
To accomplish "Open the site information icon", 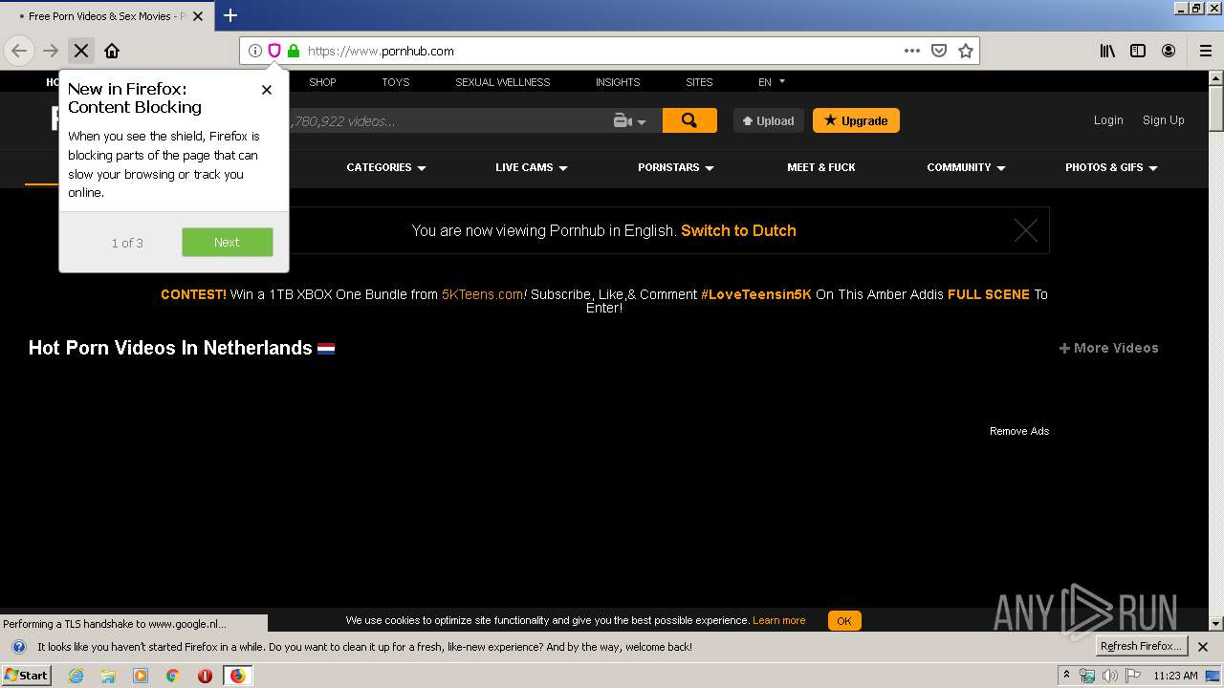I will coord(255,51).
